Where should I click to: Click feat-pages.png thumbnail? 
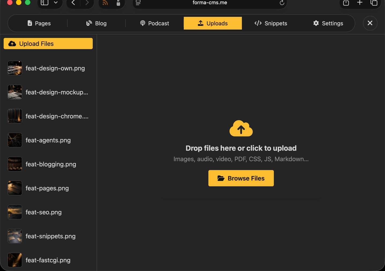pyautogui.click(x=15, y=188)
